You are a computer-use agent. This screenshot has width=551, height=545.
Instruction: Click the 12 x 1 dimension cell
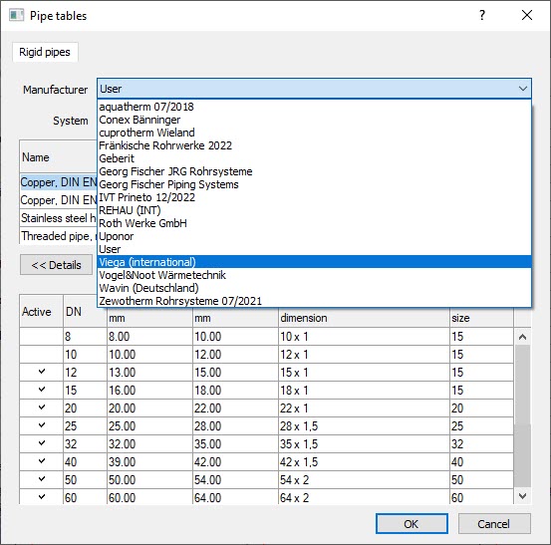(x=364, y=354)
